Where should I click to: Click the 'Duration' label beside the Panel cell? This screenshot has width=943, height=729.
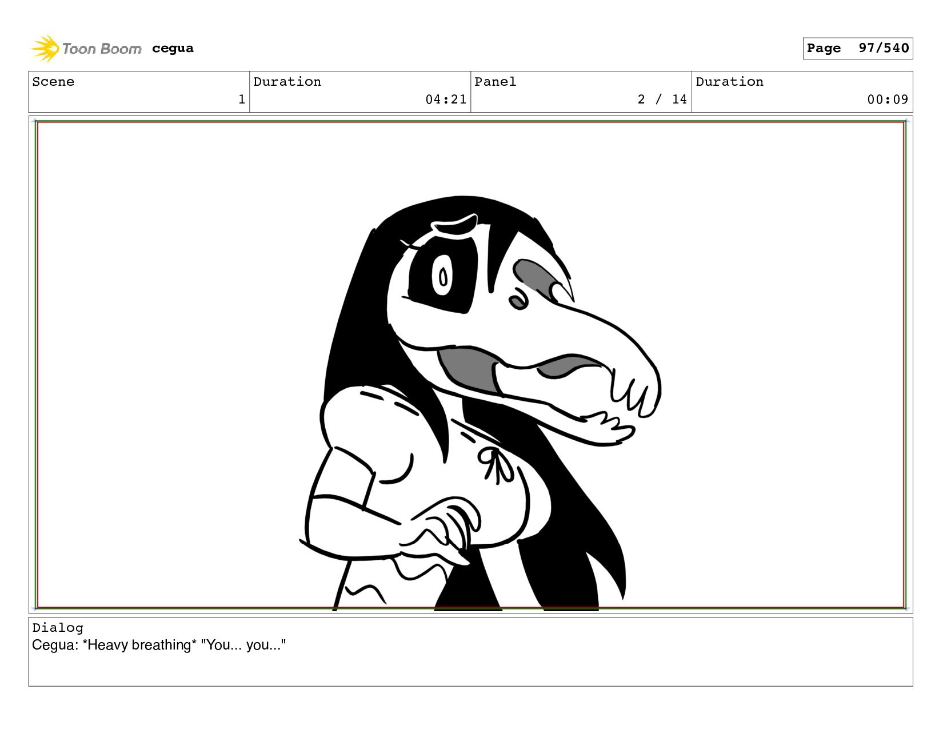coord(729,82)
